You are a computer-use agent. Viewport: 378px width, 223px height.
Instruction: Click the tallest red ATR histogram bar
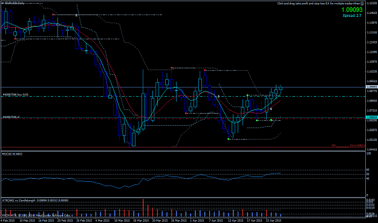143,207
